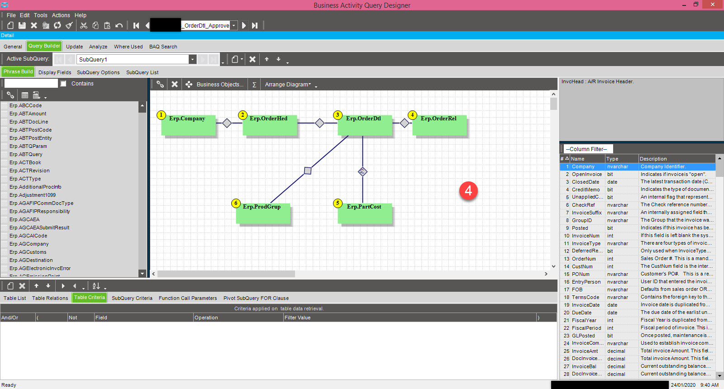Click the down arrow of the column list scrollbar
The height and width of the screenshot is (389, 724).
click(719, 375)
